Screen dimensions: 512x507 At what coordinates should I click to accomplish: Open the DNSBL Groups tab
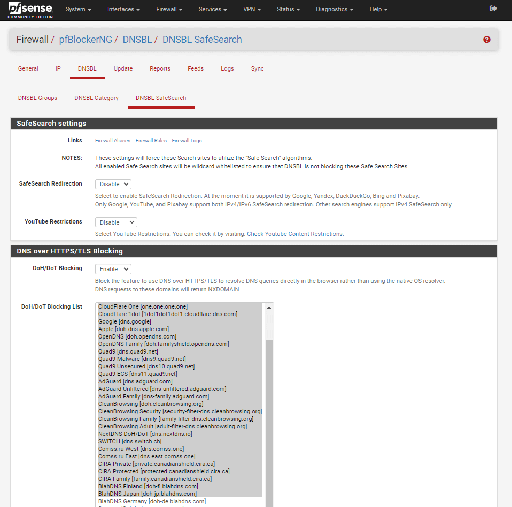(37, 98)
